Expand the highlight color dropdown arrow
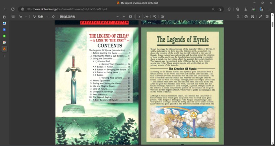This screenshot has width=275, height=146. (x=26, y=17)
